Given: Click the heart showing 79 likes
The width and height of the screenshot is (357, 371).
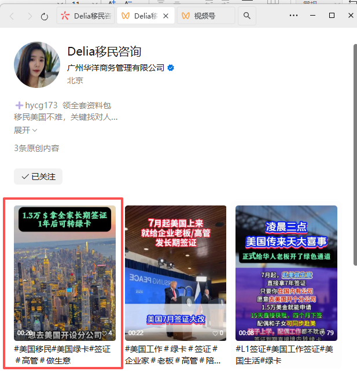Looking at the screenshot, I should (x=323, y=333).
